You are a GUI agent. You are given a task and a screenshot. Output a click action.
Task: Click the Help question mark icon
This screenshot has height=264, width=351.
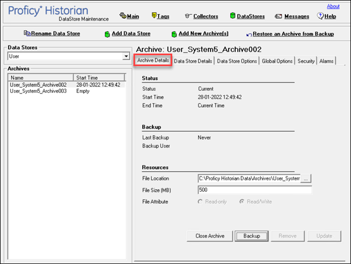pyautogui.click(x=320, y=16)
